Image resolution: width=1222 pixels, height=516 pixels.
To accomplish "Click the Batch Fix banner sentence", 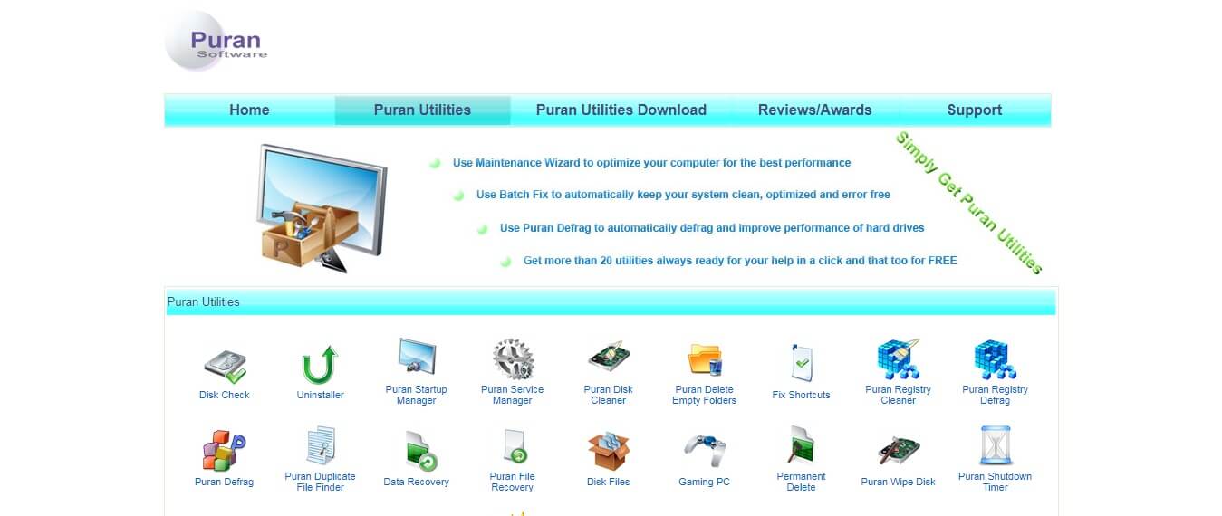I will tap(683, 195).
